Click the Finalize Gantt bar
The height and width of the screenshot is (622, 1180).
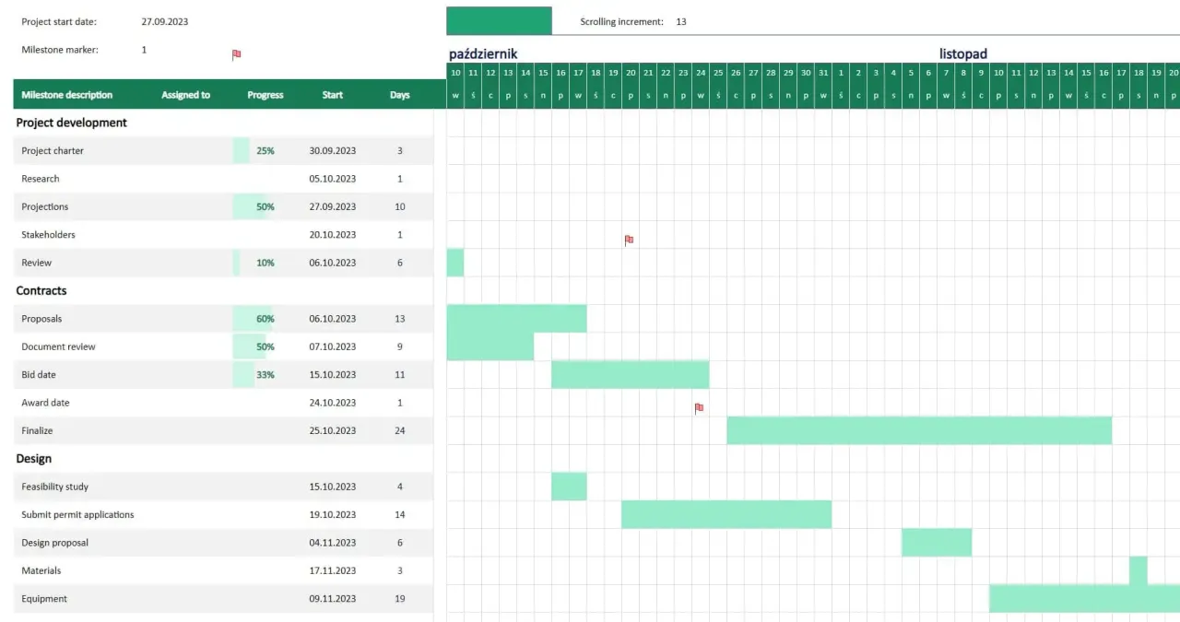[x=919, y=430]
